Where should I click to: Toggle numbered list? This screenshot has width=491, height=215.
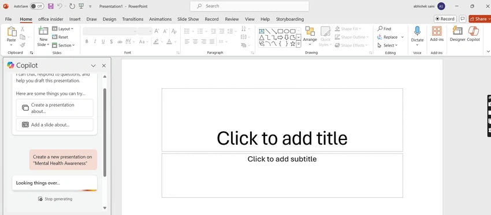pos(200,31)
